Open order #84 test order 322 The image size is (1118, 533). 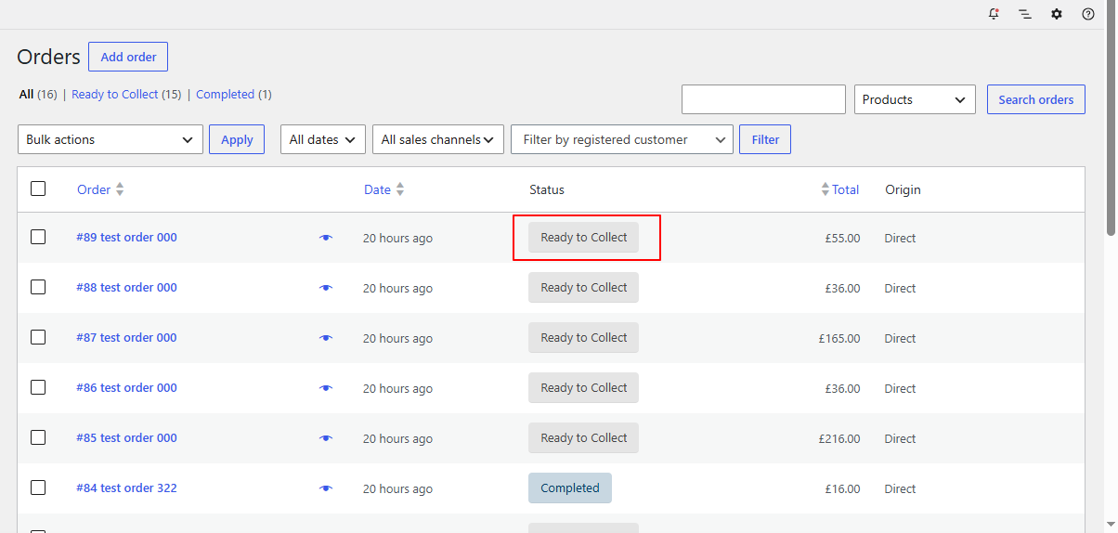pyautogui.click(x=126, y=488)
